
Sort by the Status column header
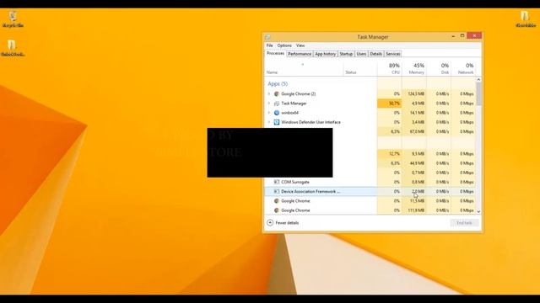point(360,69)
